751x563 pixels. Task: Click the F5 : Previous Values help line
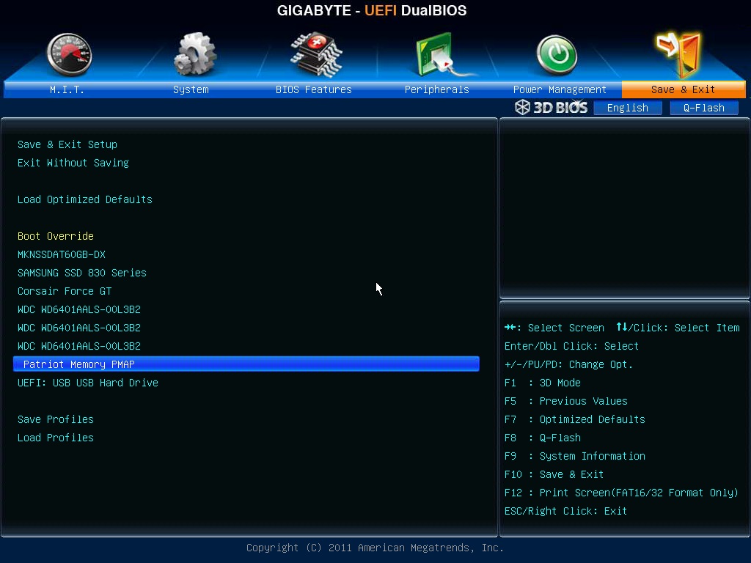(565, 401)
